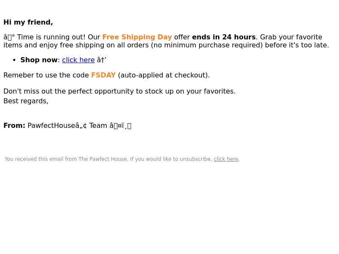Click the bold "Shop now" label
Screen dimensions: 339x254
click(x=39, y=60)
